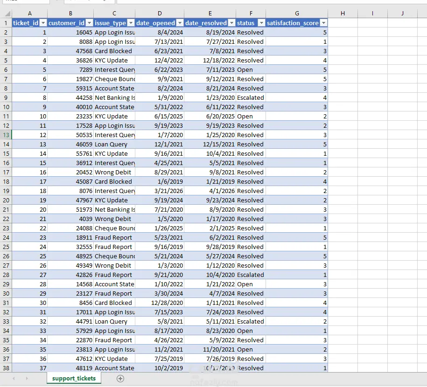Click the date 12/28/2020 cell
The width and height of the screenshot is (427, 387).
point(160,303)
